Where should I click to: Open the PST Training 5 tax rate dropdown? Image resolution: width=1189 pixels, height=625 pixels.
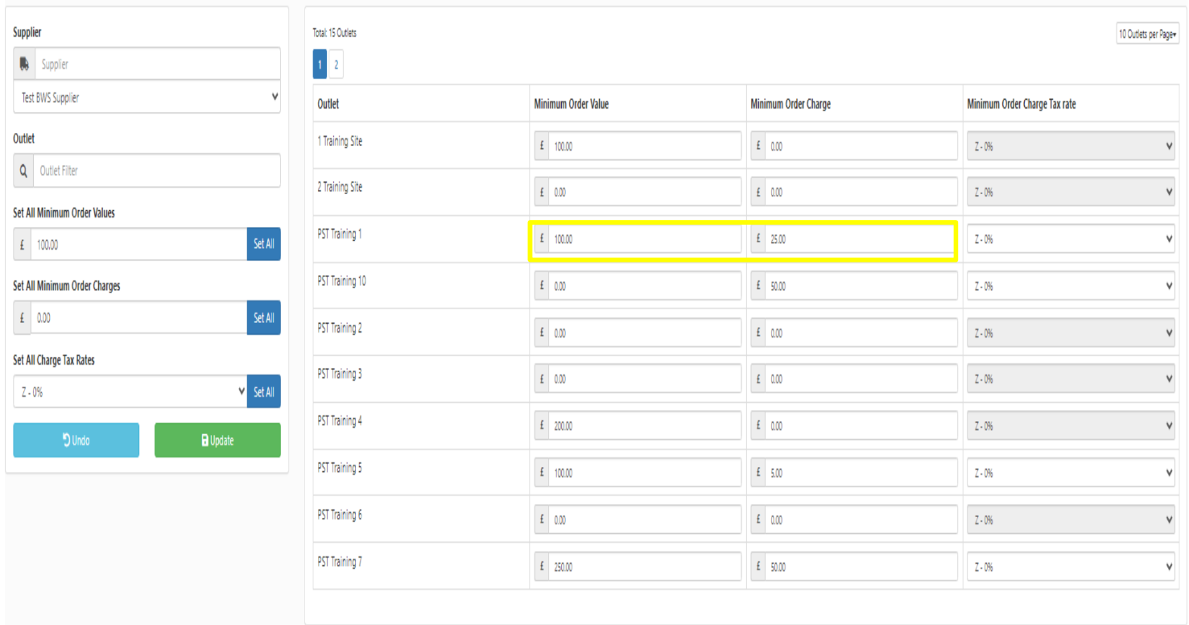[x=1070, y=474]
